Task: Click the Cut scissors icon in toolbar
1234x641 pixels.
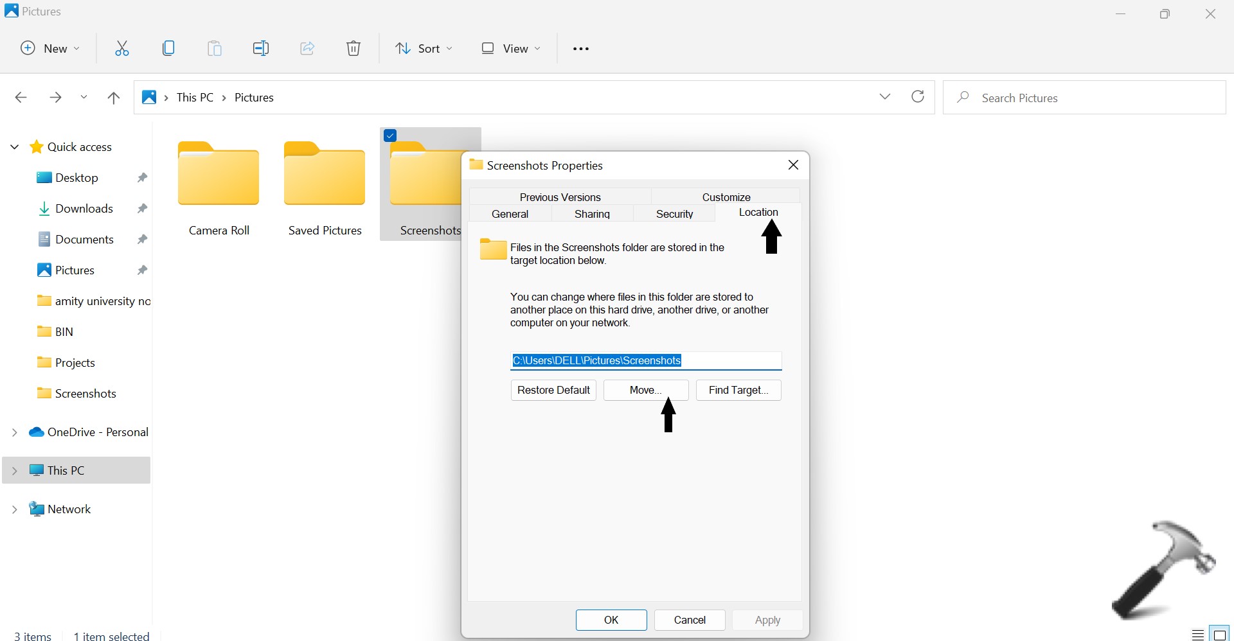Action: point(122,49)
